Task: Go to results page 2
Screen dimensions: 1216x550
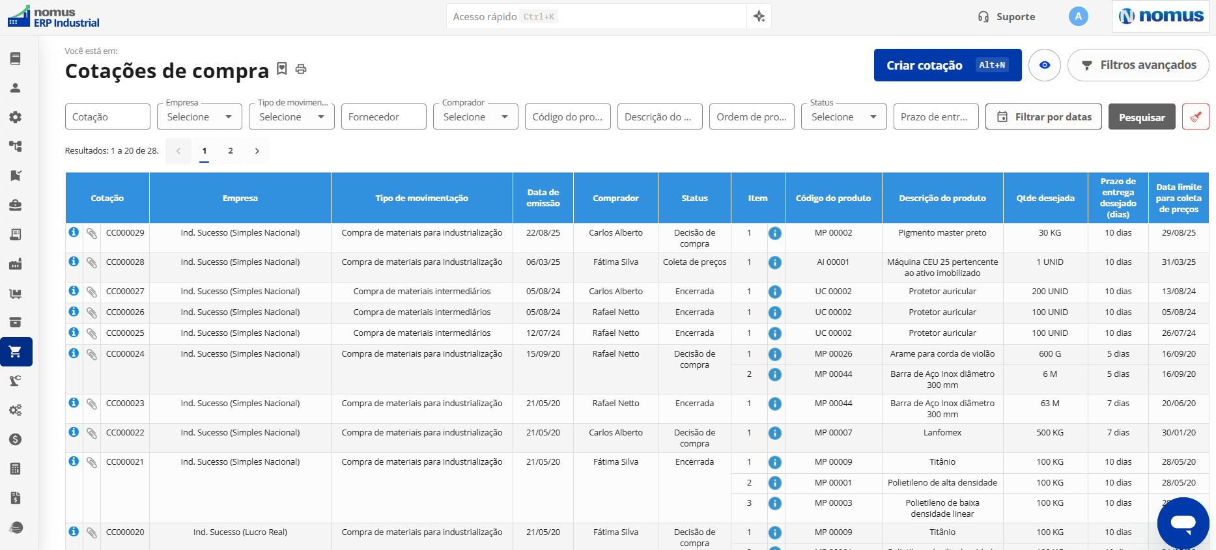Action: coord(231,151)
